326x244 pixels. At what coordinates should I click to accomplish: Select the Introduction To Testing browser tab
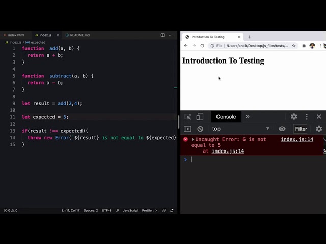(212, 37)
